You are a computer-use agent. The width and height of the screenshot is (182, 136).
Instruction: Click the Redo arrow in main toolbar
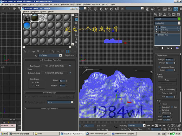click(x=9, y=9)
